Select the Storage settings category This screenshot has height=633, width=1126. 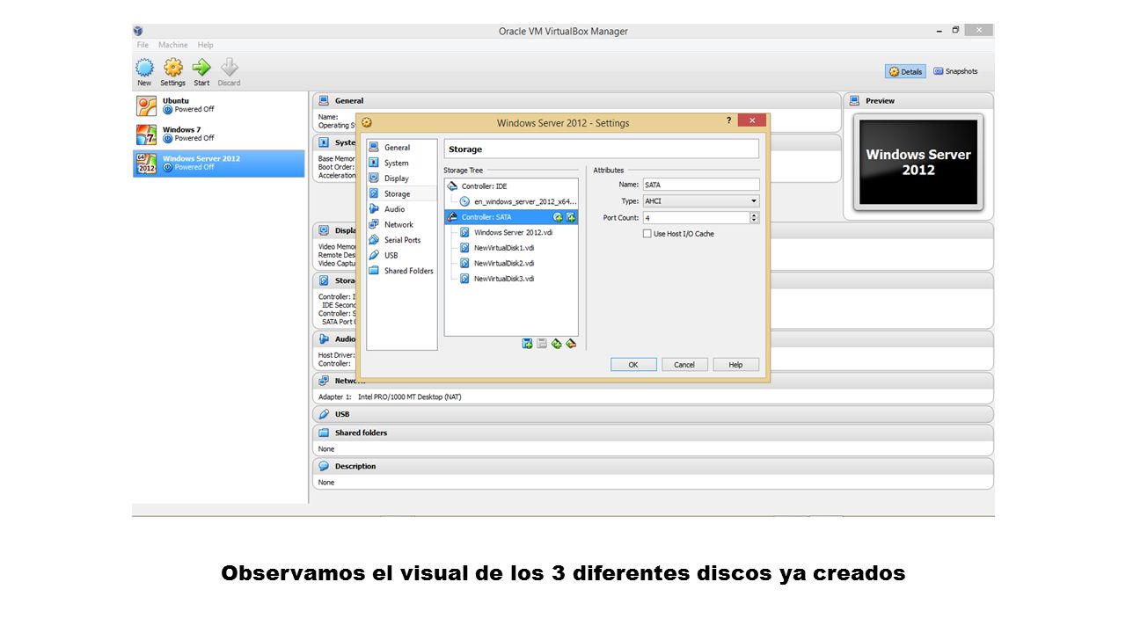point(401,193)
